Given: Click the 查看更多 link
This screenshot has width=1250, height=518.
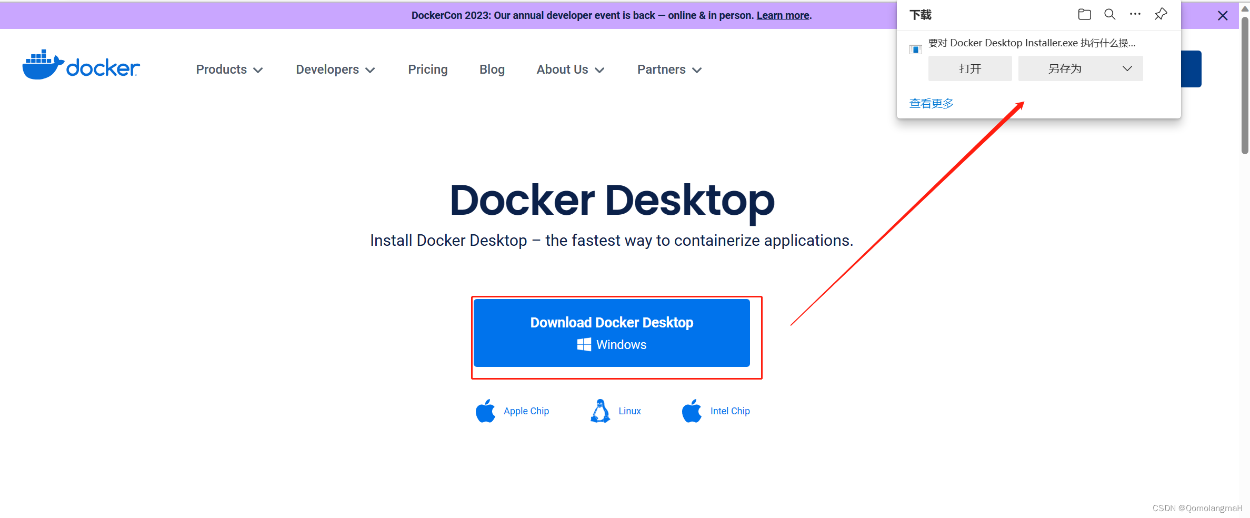Looking at the screenshot, I should click(x=931, y=103).
